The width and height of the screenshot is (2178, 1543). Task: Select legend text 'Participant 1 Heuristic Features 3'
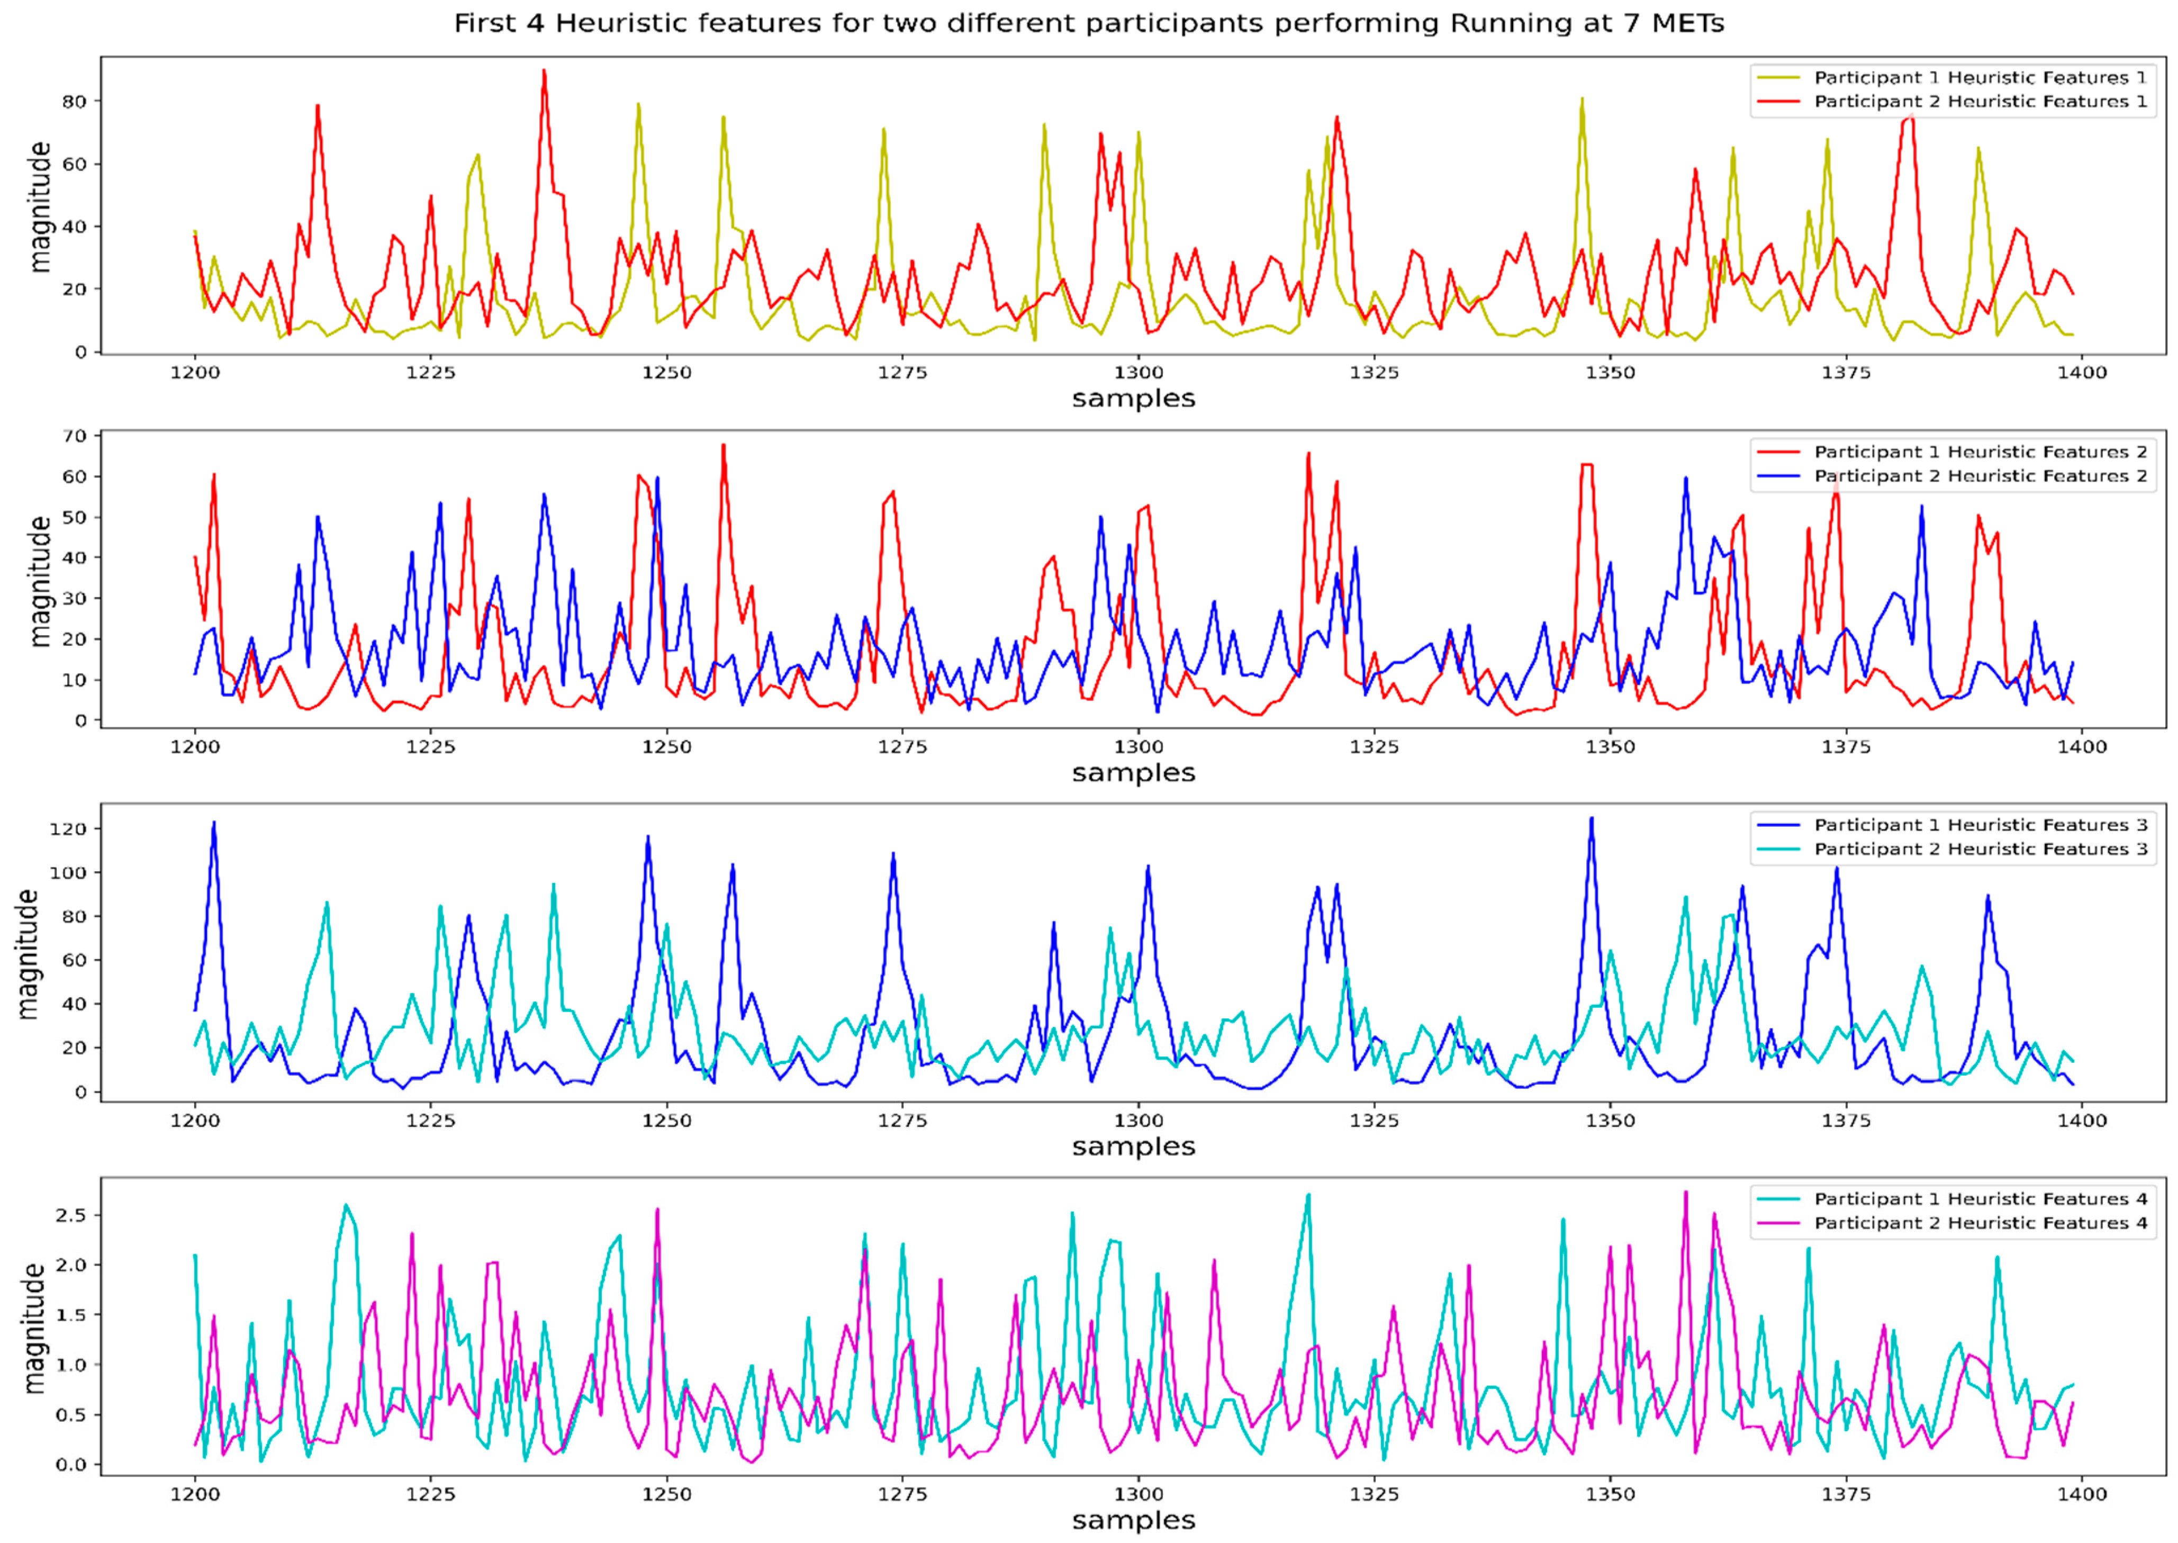coord(1981,825)
